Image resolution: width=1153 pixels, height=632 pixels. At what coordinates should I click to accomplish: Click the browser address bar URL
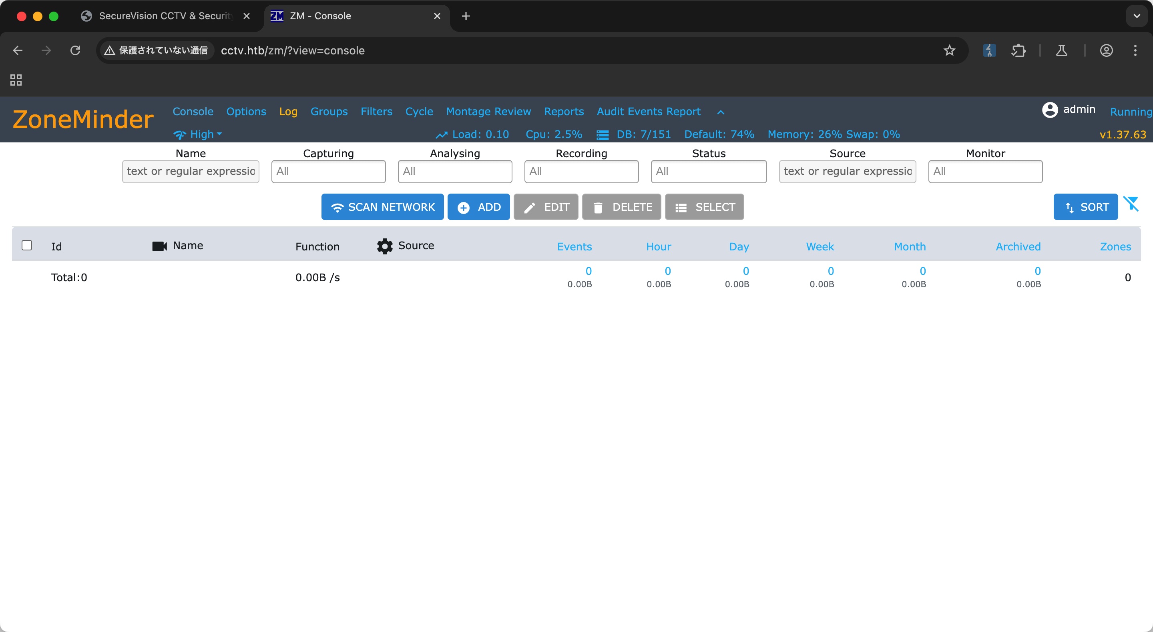[293, 50]
